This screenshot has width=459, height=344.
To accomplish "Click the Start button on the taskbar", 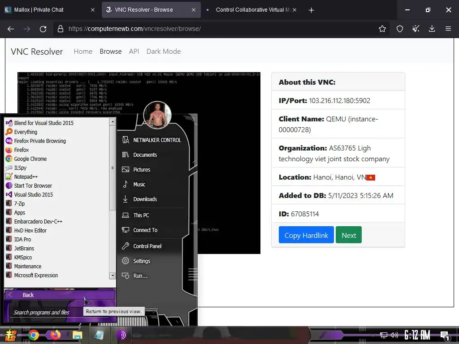I will point(10,335).
